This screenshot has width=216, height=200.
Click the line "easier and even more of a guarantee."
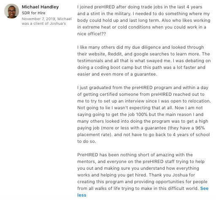[x=117, y=74]
